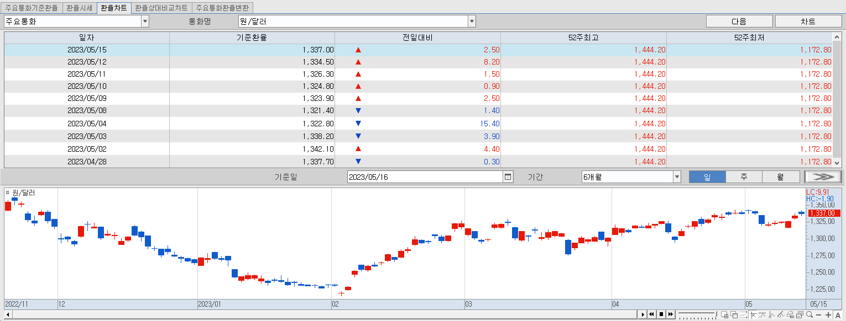Click the chart horizontal scrollbar left arrow
Screen dimensions: 846x321
pyautogui.click(x=8, y=314)
